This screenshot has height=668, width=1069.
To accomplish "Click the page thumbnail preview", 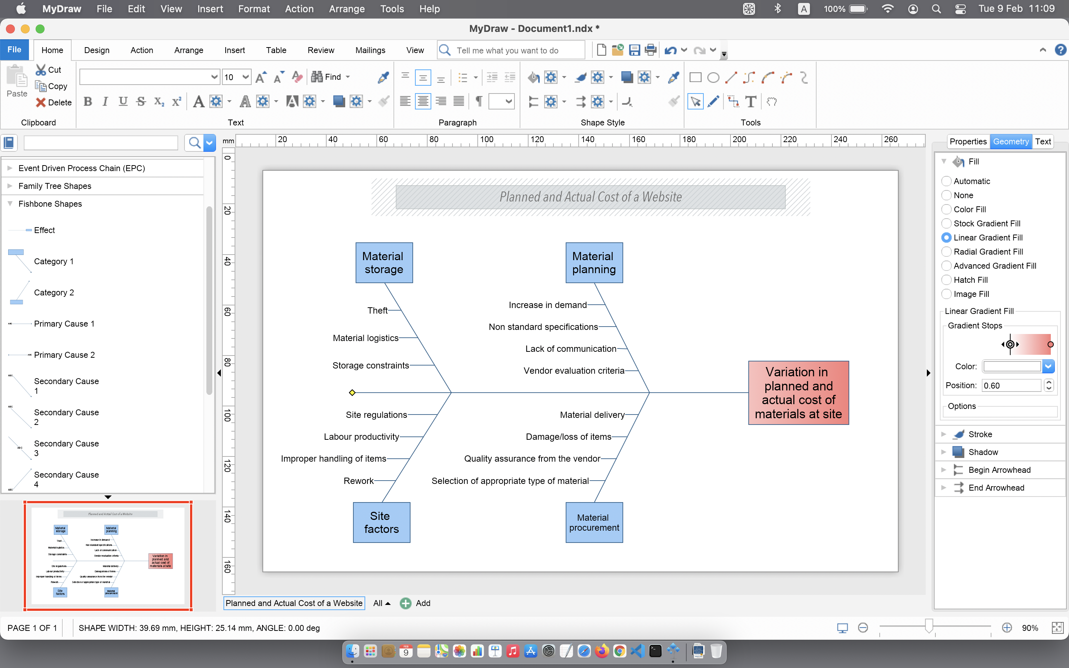I will click(x=108, y=556).
